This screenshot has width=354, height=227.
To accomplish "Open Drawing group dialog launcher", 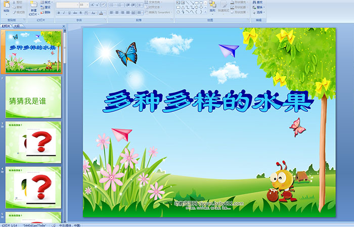I will [248, 20].
